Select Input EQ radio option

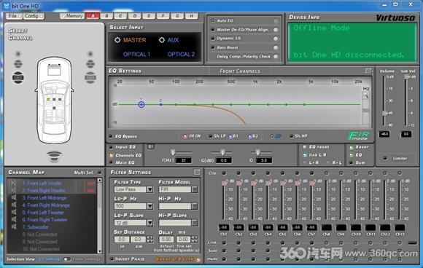coord(111,147)
